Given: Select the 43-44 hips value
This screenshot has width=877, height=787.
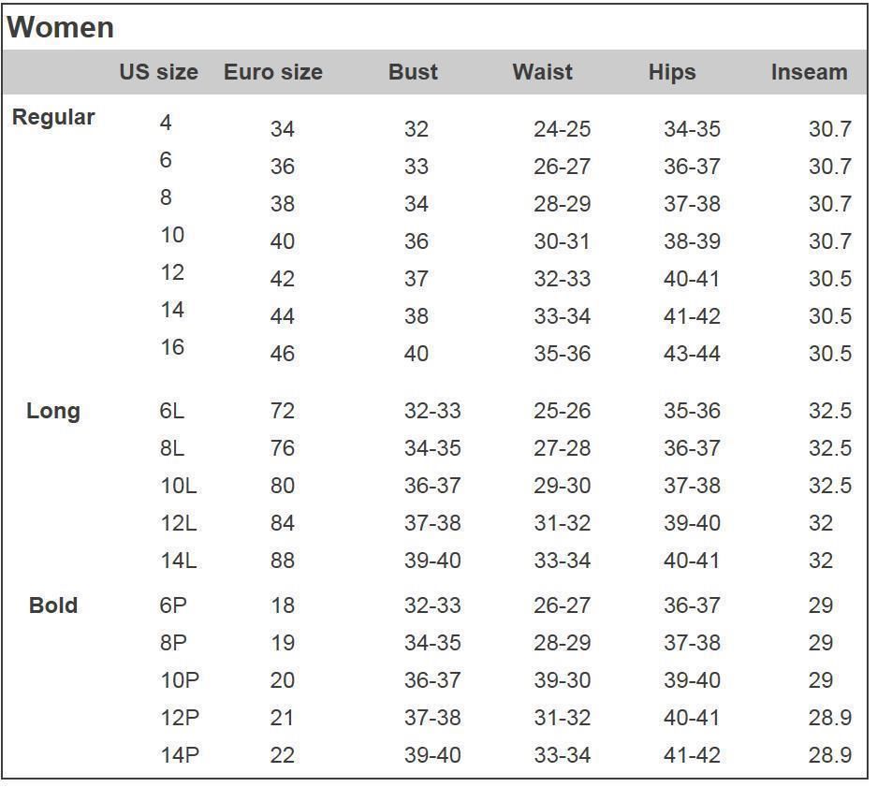Looking at the screenshot, I should point(692,354).
